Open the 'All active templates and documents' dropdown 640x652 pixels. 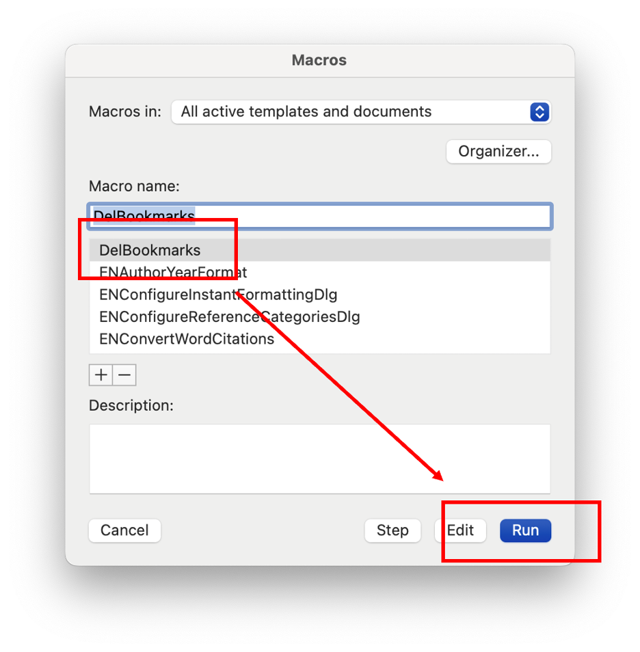tap(361, 112)
